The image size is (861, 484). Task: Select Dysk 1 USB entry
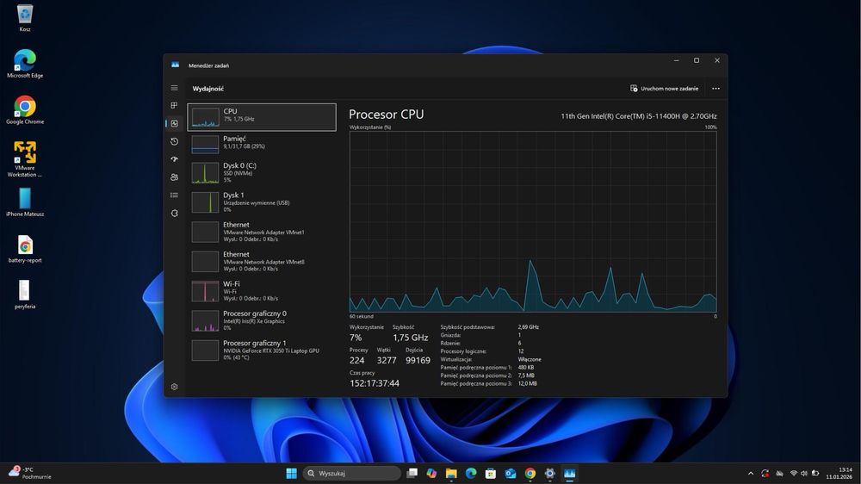pyautogui.click(x=262, y=202)
